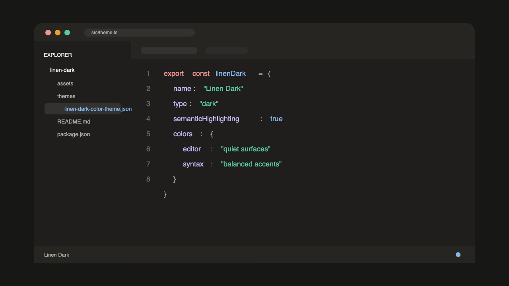This screenshot has width=509, height=286.
Task: Click the src/theme.ts path bar
Action: point(140,33)
